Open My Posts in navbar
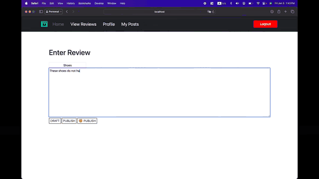 (x=130, y=24)
